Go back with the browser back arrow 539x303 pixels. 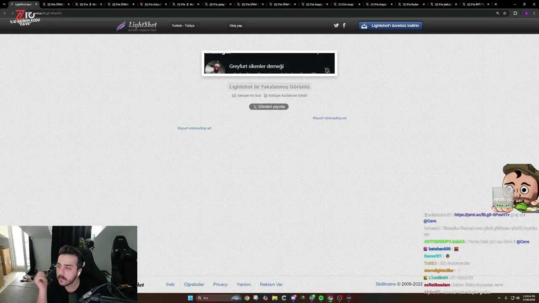tap(5, 13)
